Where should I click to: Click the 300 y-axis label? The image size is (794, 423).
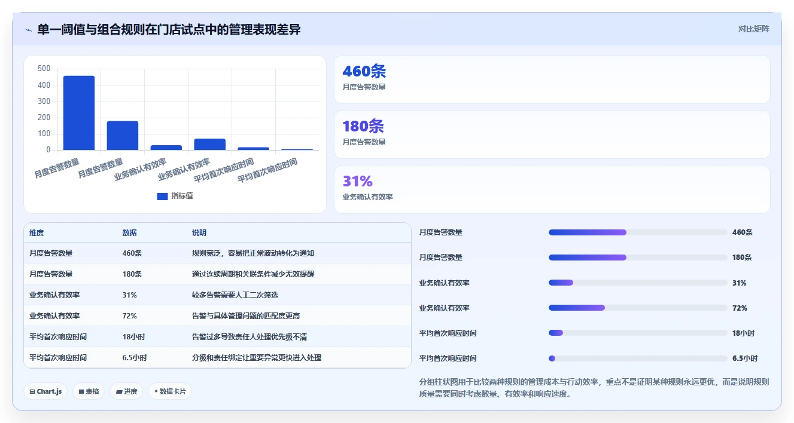point(44,102)
